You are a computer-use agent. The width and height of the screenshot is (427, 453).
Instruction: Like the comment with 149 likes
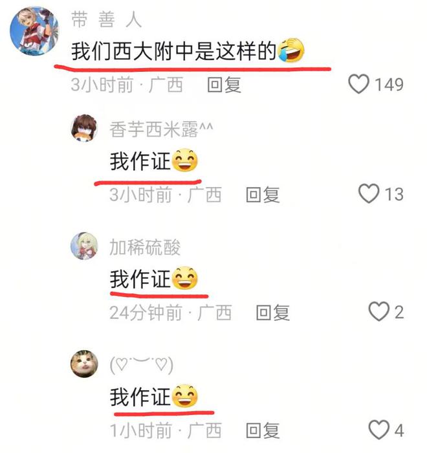[x=358, y=84]
